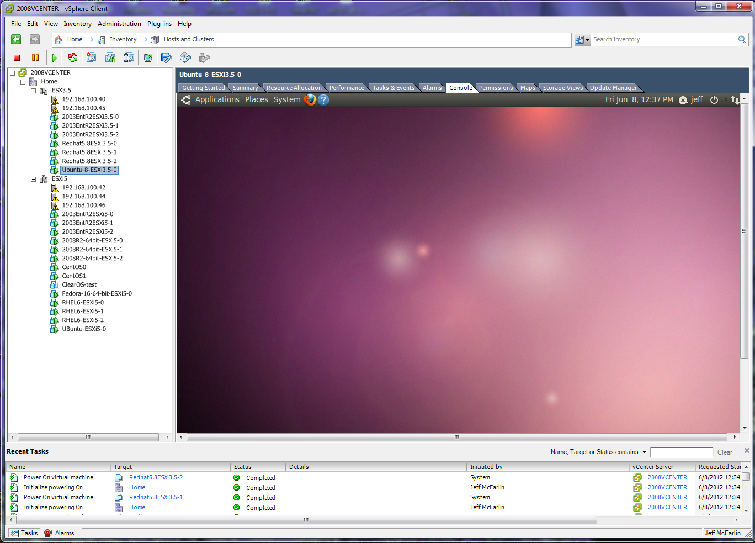This screenshot has width=755, height=543.
Task: Click the Ubuntu network indicator icon
Action: [x=735, y=100]
